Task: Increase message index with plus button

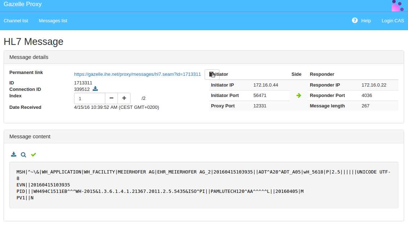Action: click(x=124, y=98)
